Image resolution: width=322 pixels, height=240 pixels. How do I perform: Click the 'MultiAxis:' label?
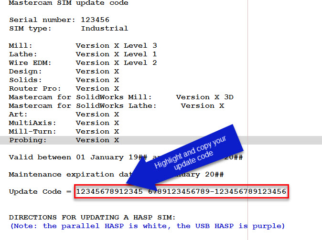(32, 123)
